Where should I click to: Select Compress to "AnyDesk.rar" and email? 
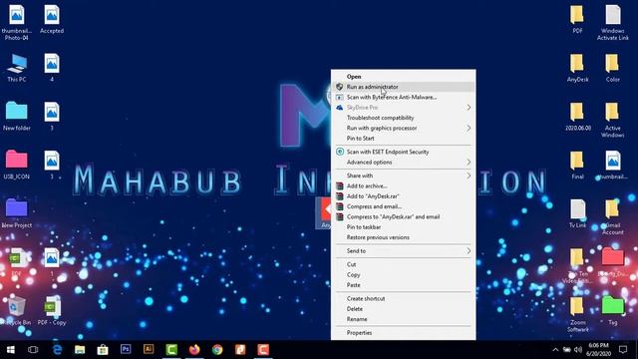click(x=403, y=216)
